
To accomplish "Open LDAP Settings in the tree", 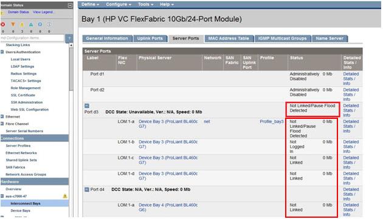I will coord(22,66).
